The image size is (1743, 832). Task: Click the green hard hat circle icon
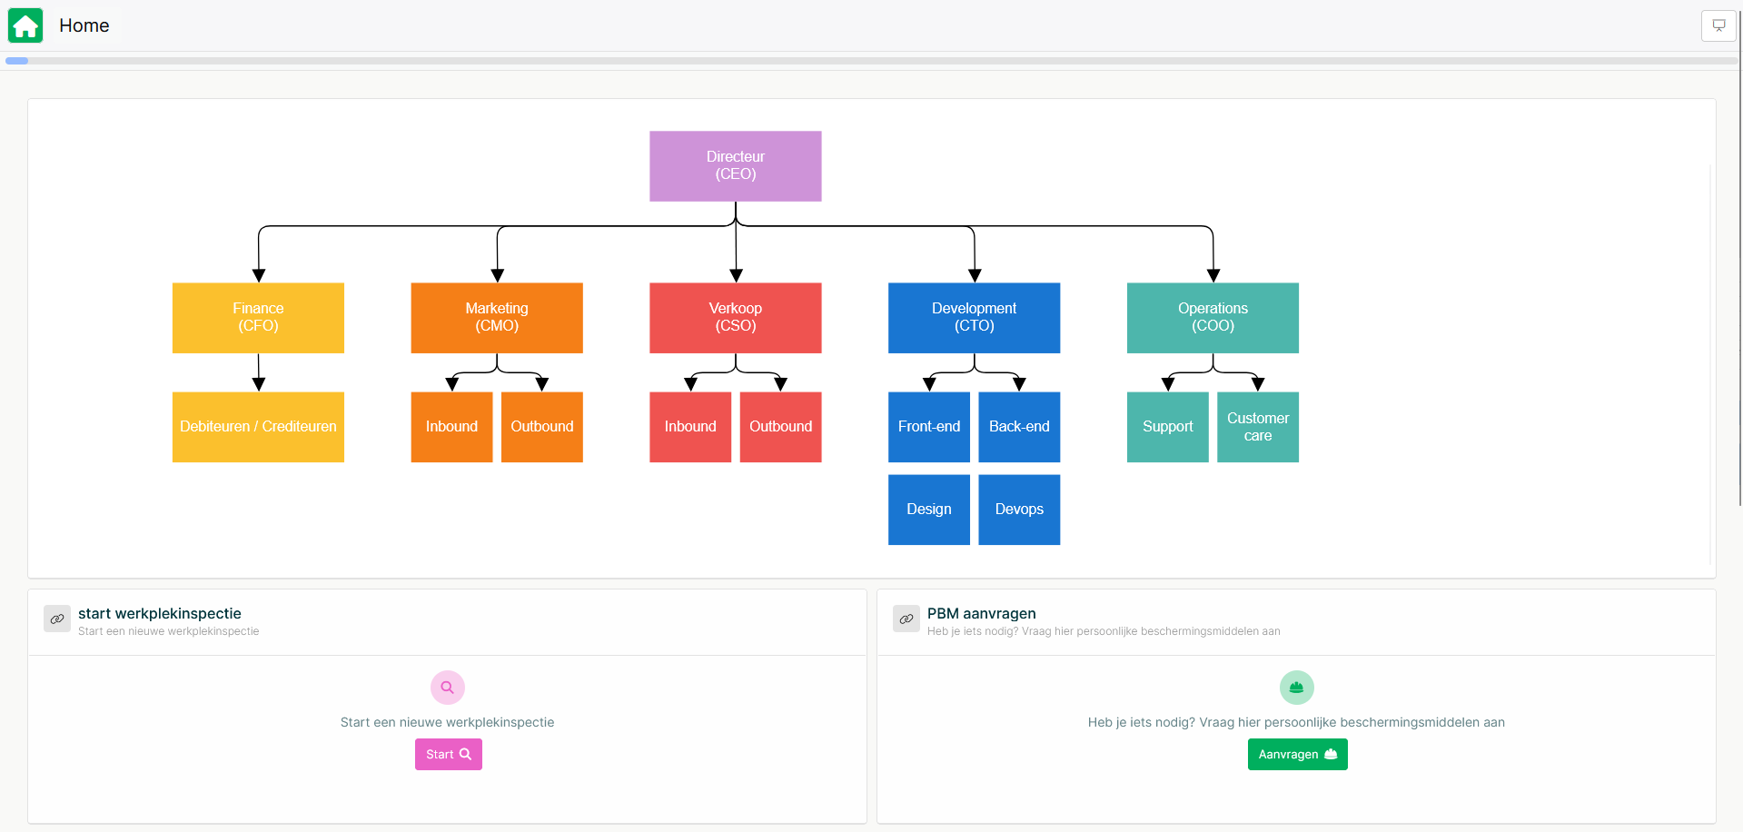coord(1296,688)
